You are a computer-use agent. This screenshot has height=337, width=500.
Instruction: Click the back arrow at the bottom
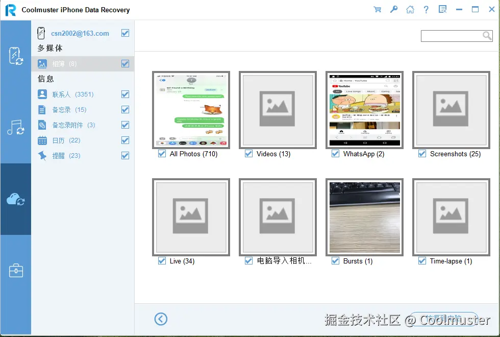coord(161,319)
